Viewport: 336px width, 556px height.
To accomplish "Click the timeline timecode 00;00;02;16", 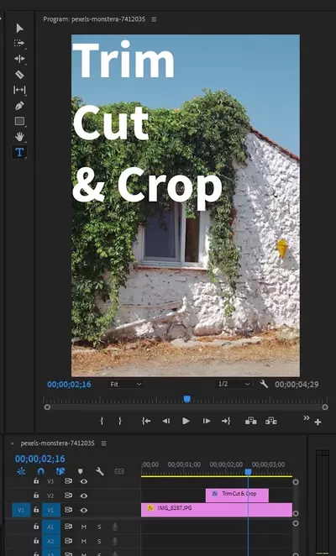I will pos(40,459).
